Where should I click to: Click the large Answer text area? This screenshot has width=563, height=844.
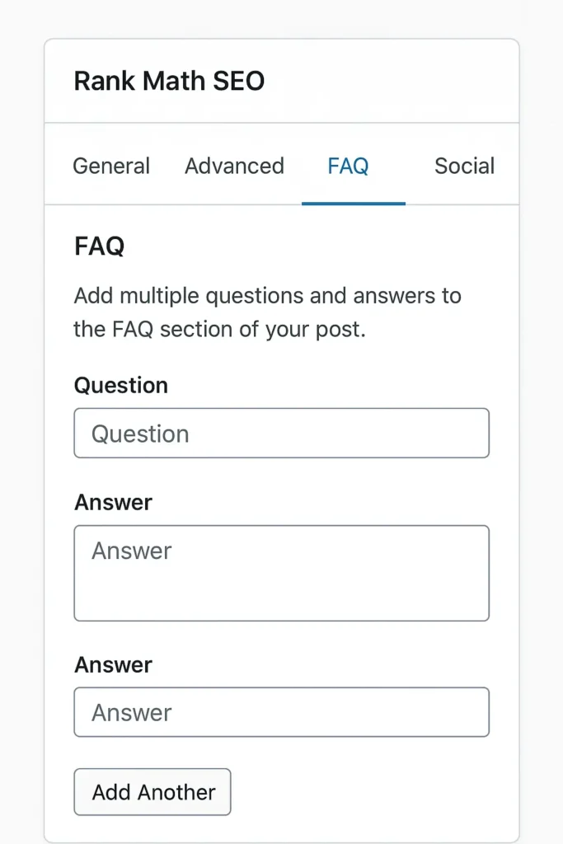point(281,572)
